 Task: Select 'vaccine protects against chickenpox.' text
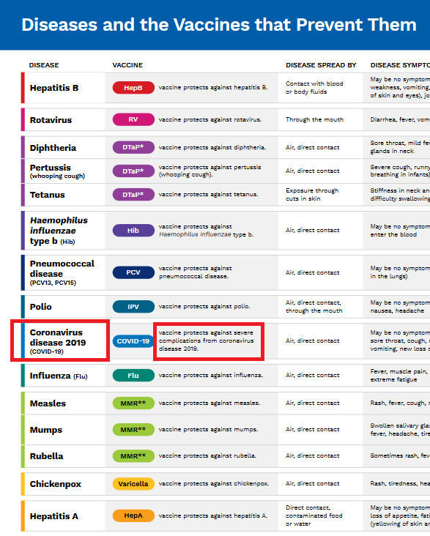point(214,483)
